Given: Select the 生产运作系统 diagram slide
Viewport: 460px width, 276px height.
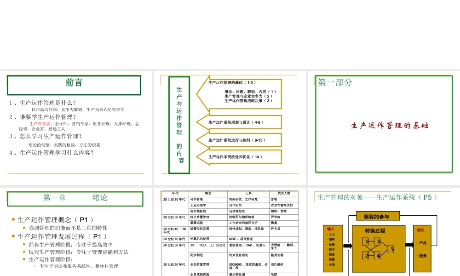Looking at the screenshot, I should coord(384,232).
